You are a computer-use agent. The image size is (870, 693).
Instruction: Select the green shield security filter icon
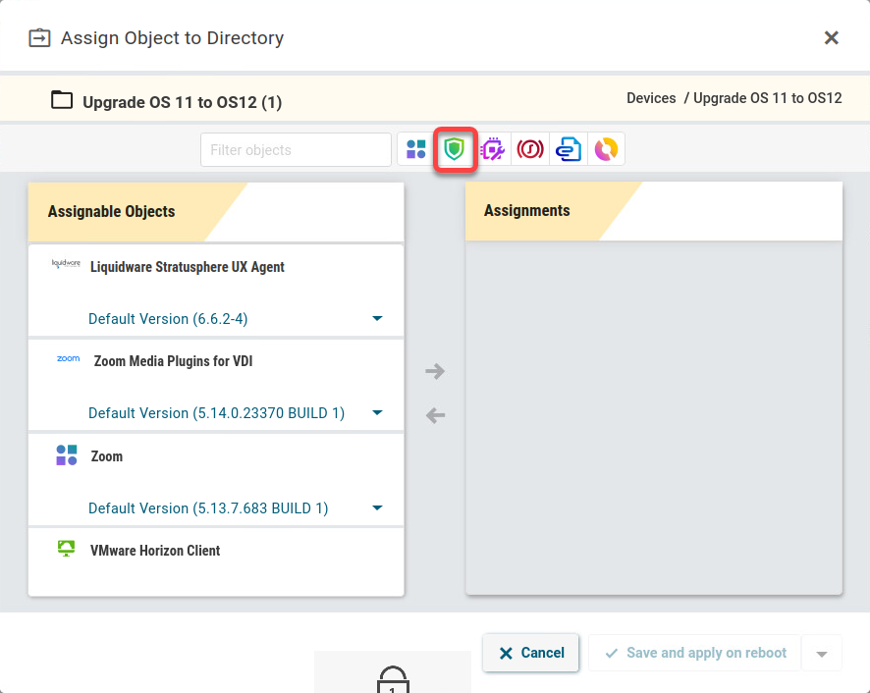455,150
